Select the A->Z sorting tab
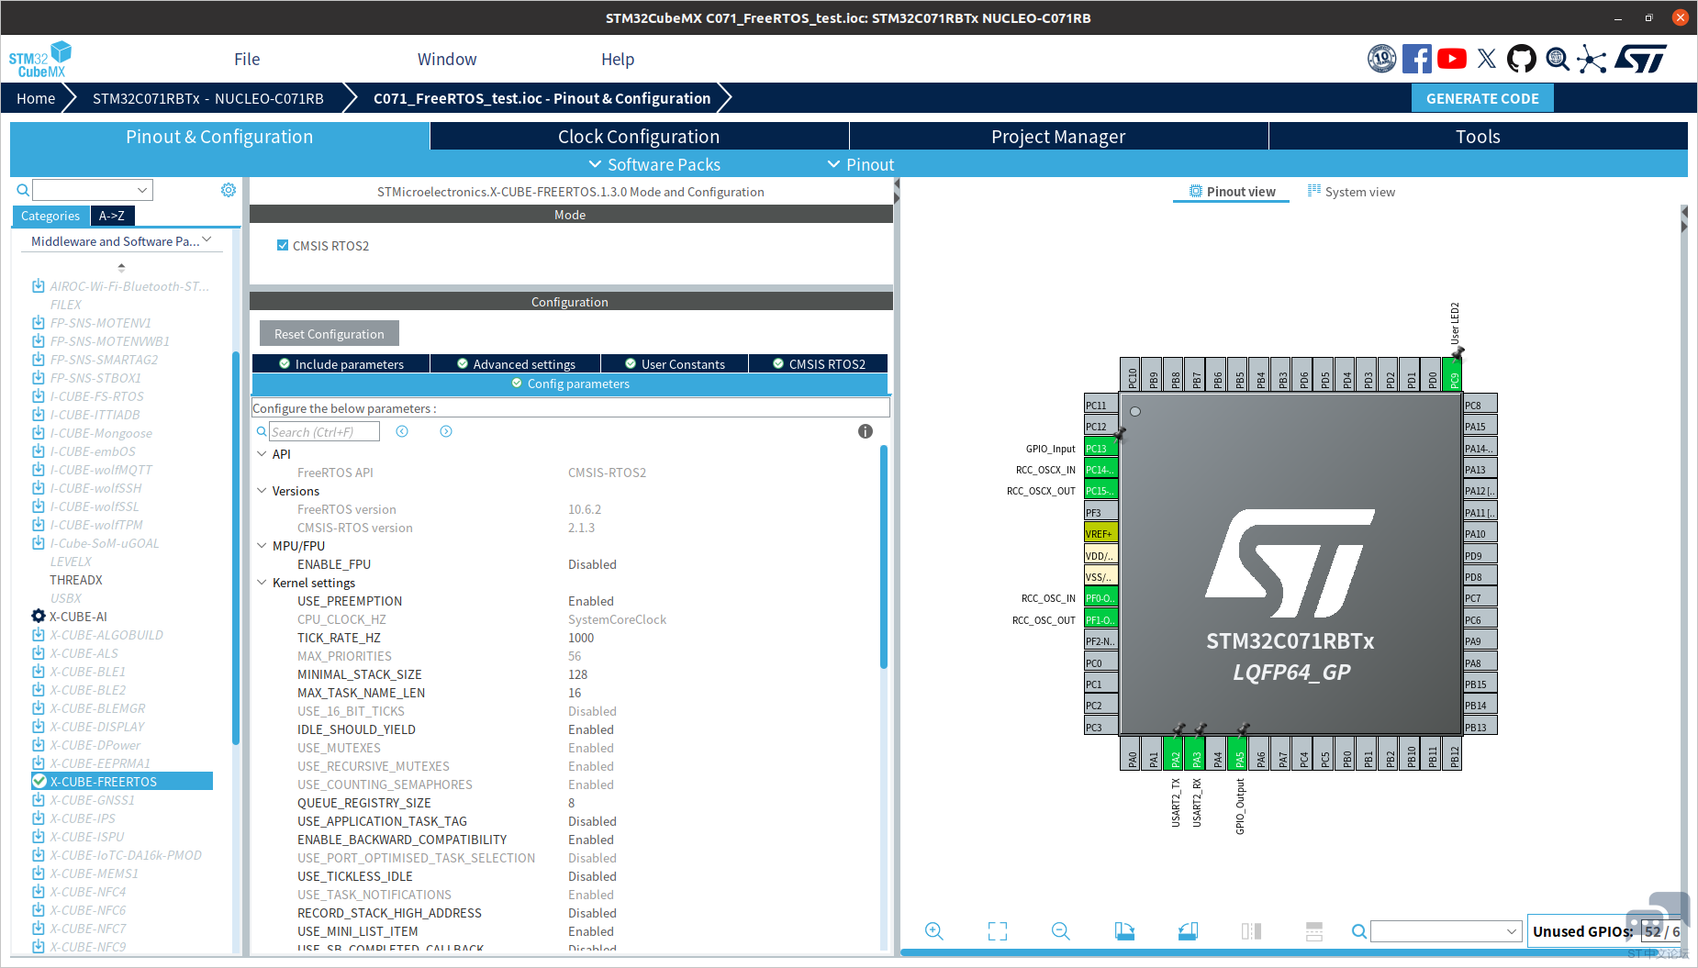 click(x=112, y=216)
